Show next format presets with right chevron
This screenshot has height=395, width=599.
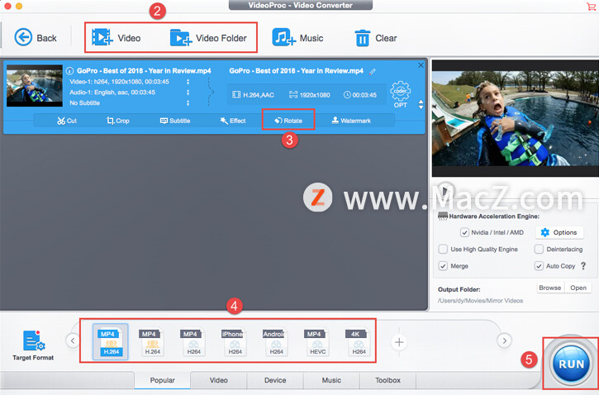pos(504,340)
